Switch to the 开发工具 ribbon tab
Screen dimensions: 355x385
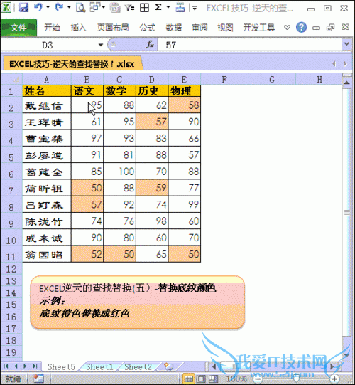click(x=259, y=28)
